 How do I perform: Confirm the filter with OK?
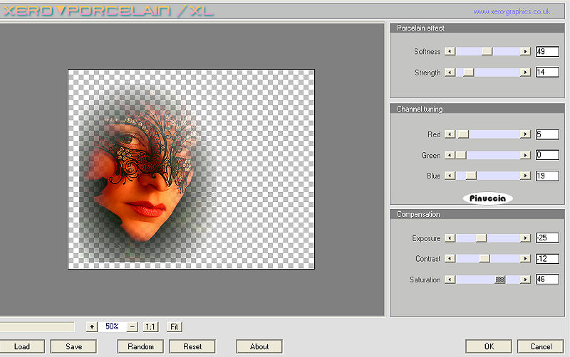(489, 346)
